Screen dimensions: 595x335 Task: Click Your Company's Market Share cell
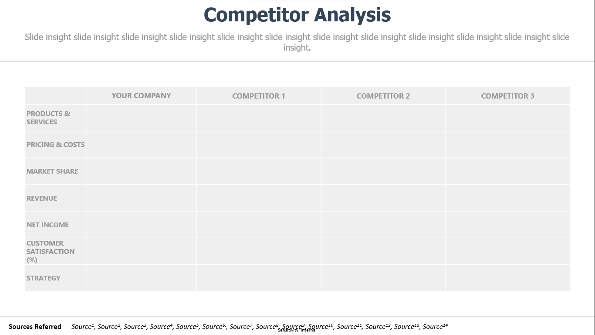click(x=141, y=171)
